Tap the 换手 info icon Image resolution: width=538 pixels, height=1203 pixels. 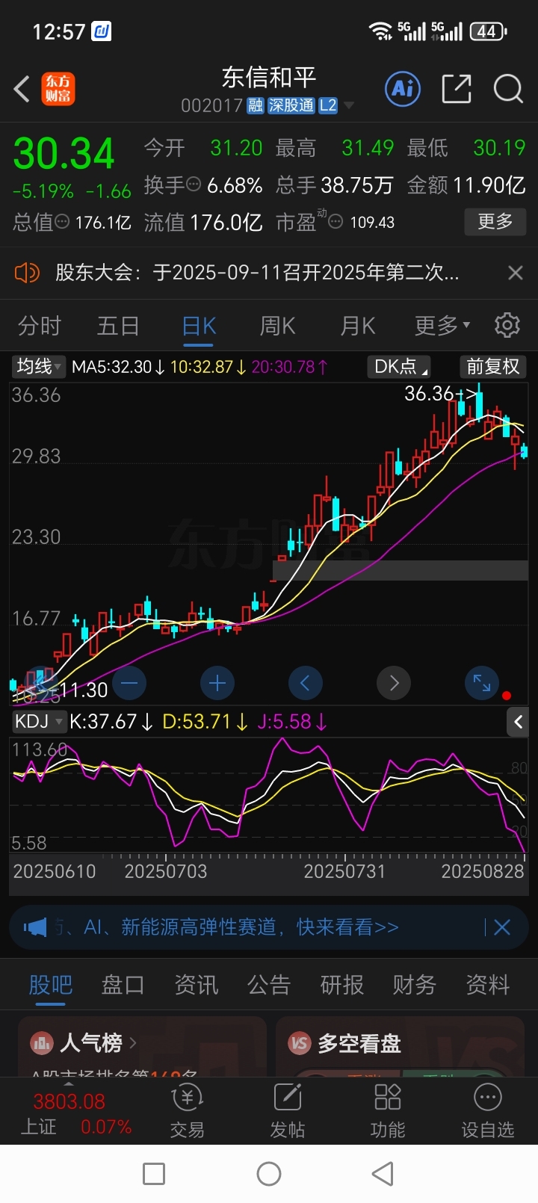194,184
